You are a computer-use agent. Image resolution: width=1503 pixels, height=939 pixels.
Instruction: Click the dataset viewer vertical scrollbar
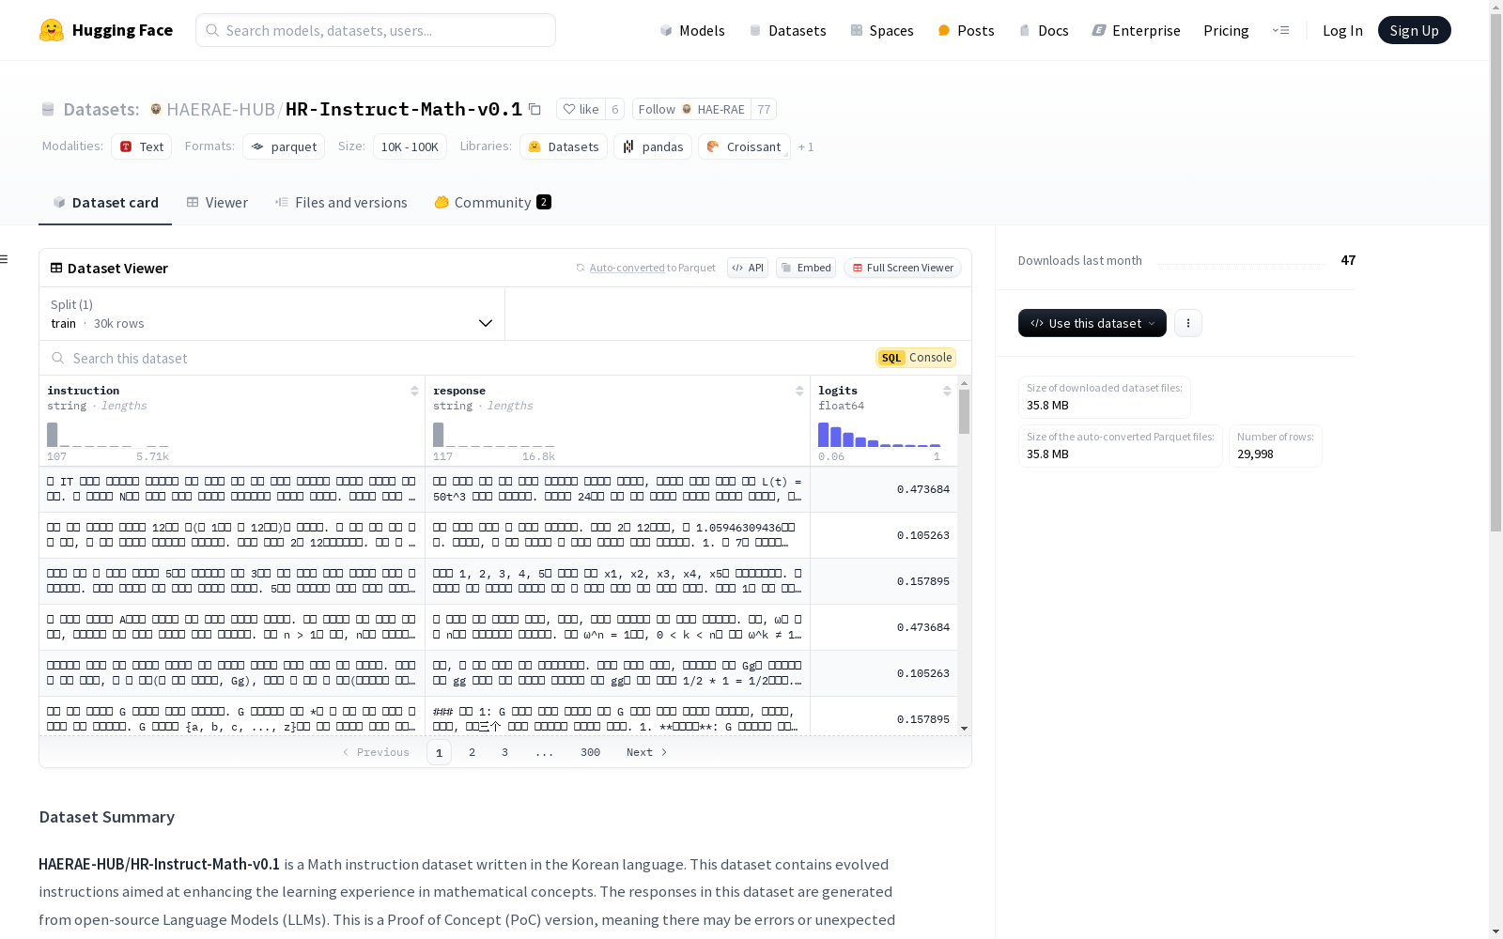tap(964, 411)
